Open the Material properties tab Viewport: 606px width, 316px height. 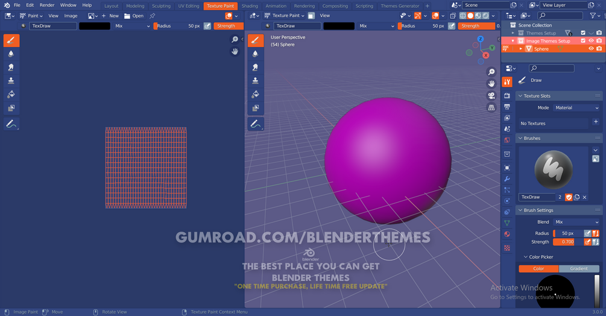pyautogui.click(x=507, y=234)
